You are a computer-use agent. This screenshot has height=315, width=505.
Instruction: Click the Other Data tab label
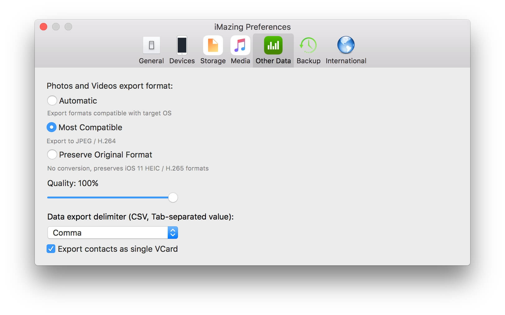point(273,61)
